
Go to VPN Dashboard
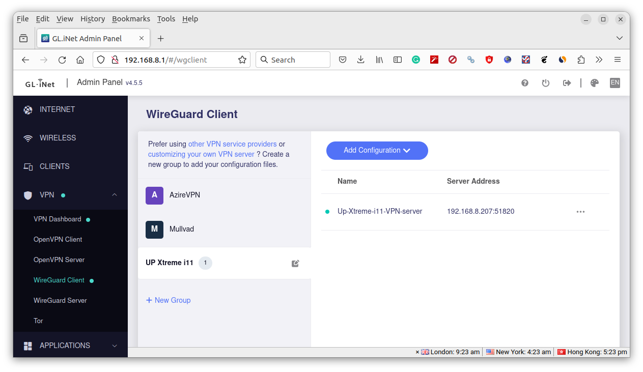(x=58, y=219)
